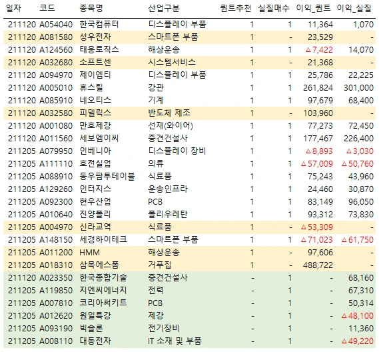Select the 인터지스 stock name
379x352 pixels.
pos(95,189)
